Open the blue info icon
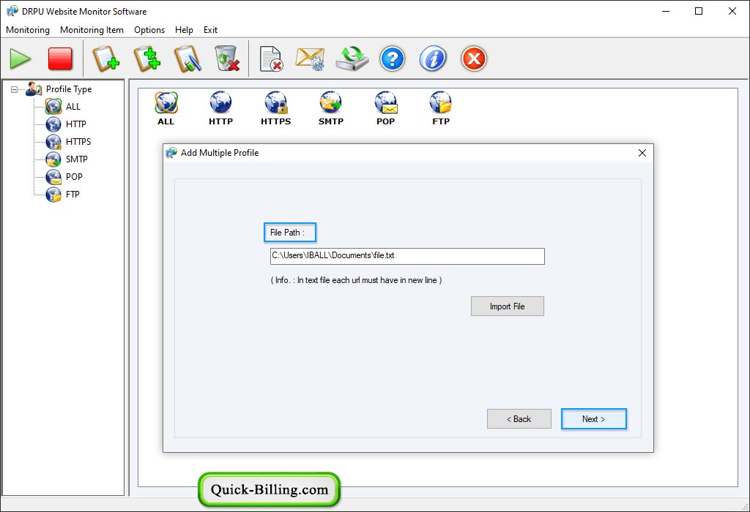The height and width of the screenshot is (512, 750). [x=433, y=59]
